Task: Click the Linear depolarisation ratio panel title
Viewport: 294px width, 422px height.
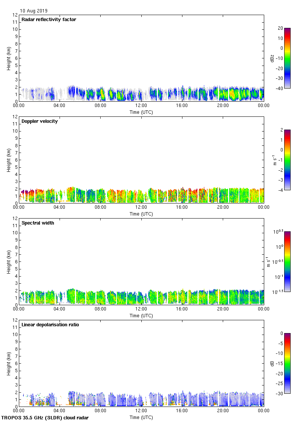Action: pyautogui.click(x=50, y=325)
